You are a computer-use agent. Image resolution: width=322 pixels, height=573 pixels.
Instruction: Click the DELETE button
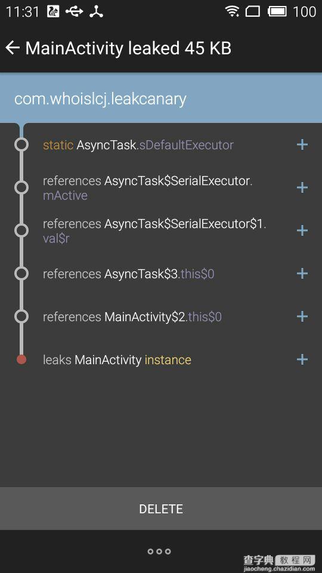pos(161,509)
